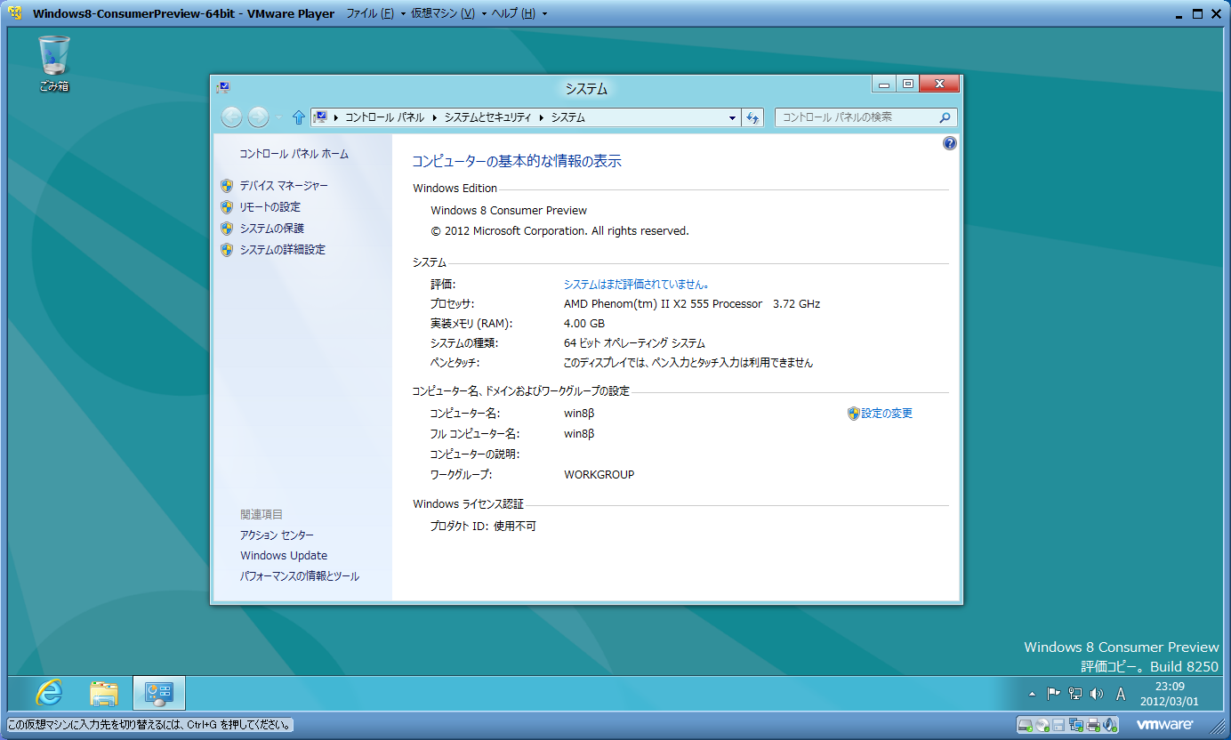Click システムはまだ評価されていません link
This screenshot has width=1231, height=740.
point(636,285)
